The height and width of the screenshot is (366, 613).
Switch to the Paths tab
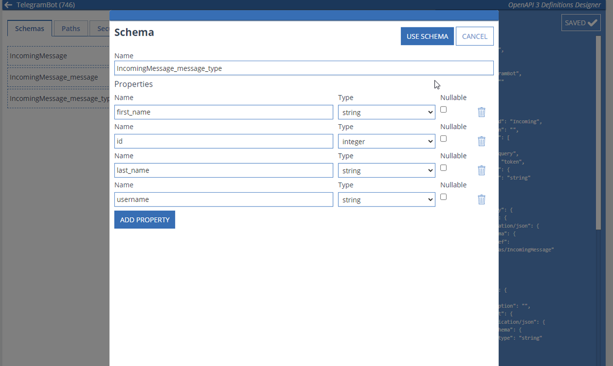(x=71, y=28)
